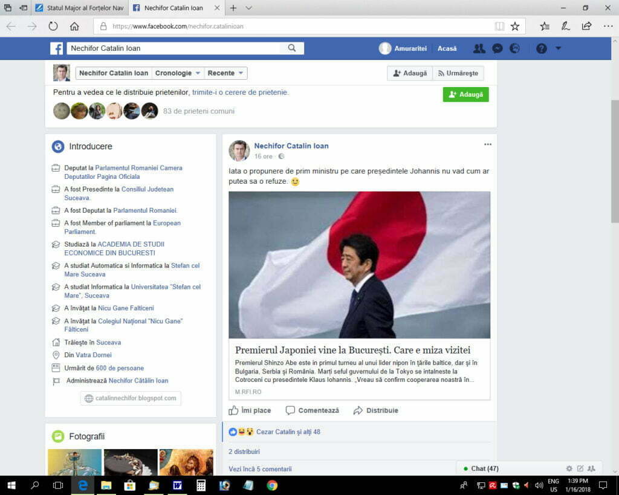Click the search magnifier button

(x=292, y=48)
